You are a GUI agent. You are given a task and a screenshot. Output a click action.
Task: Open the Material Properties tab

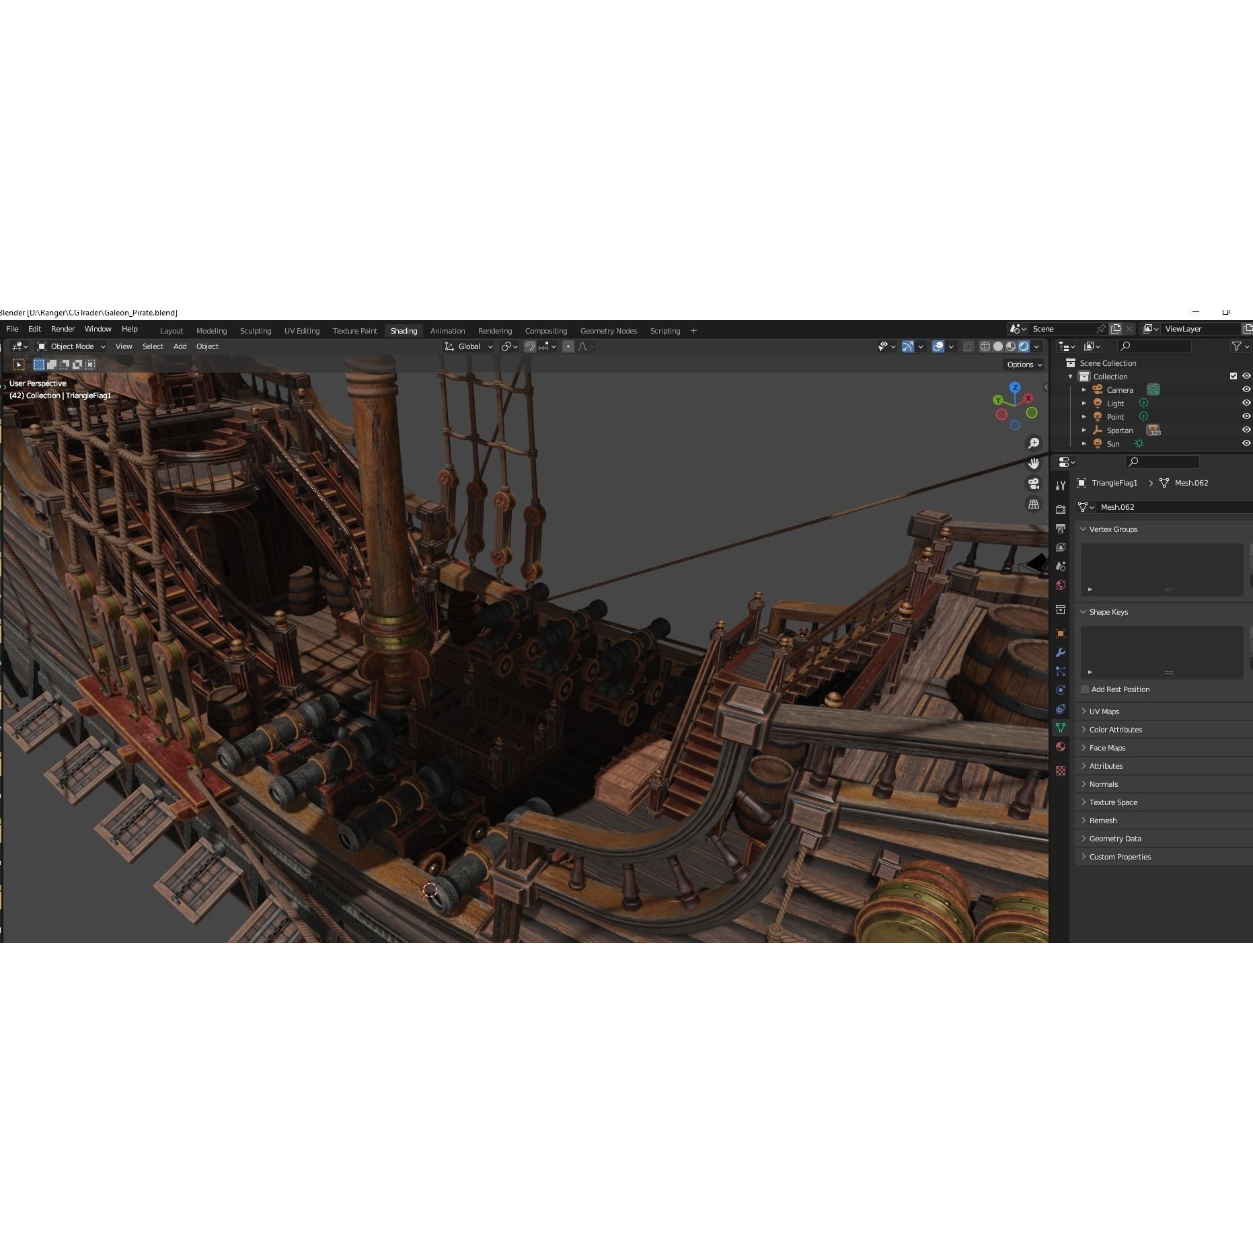click(1061, 746)
